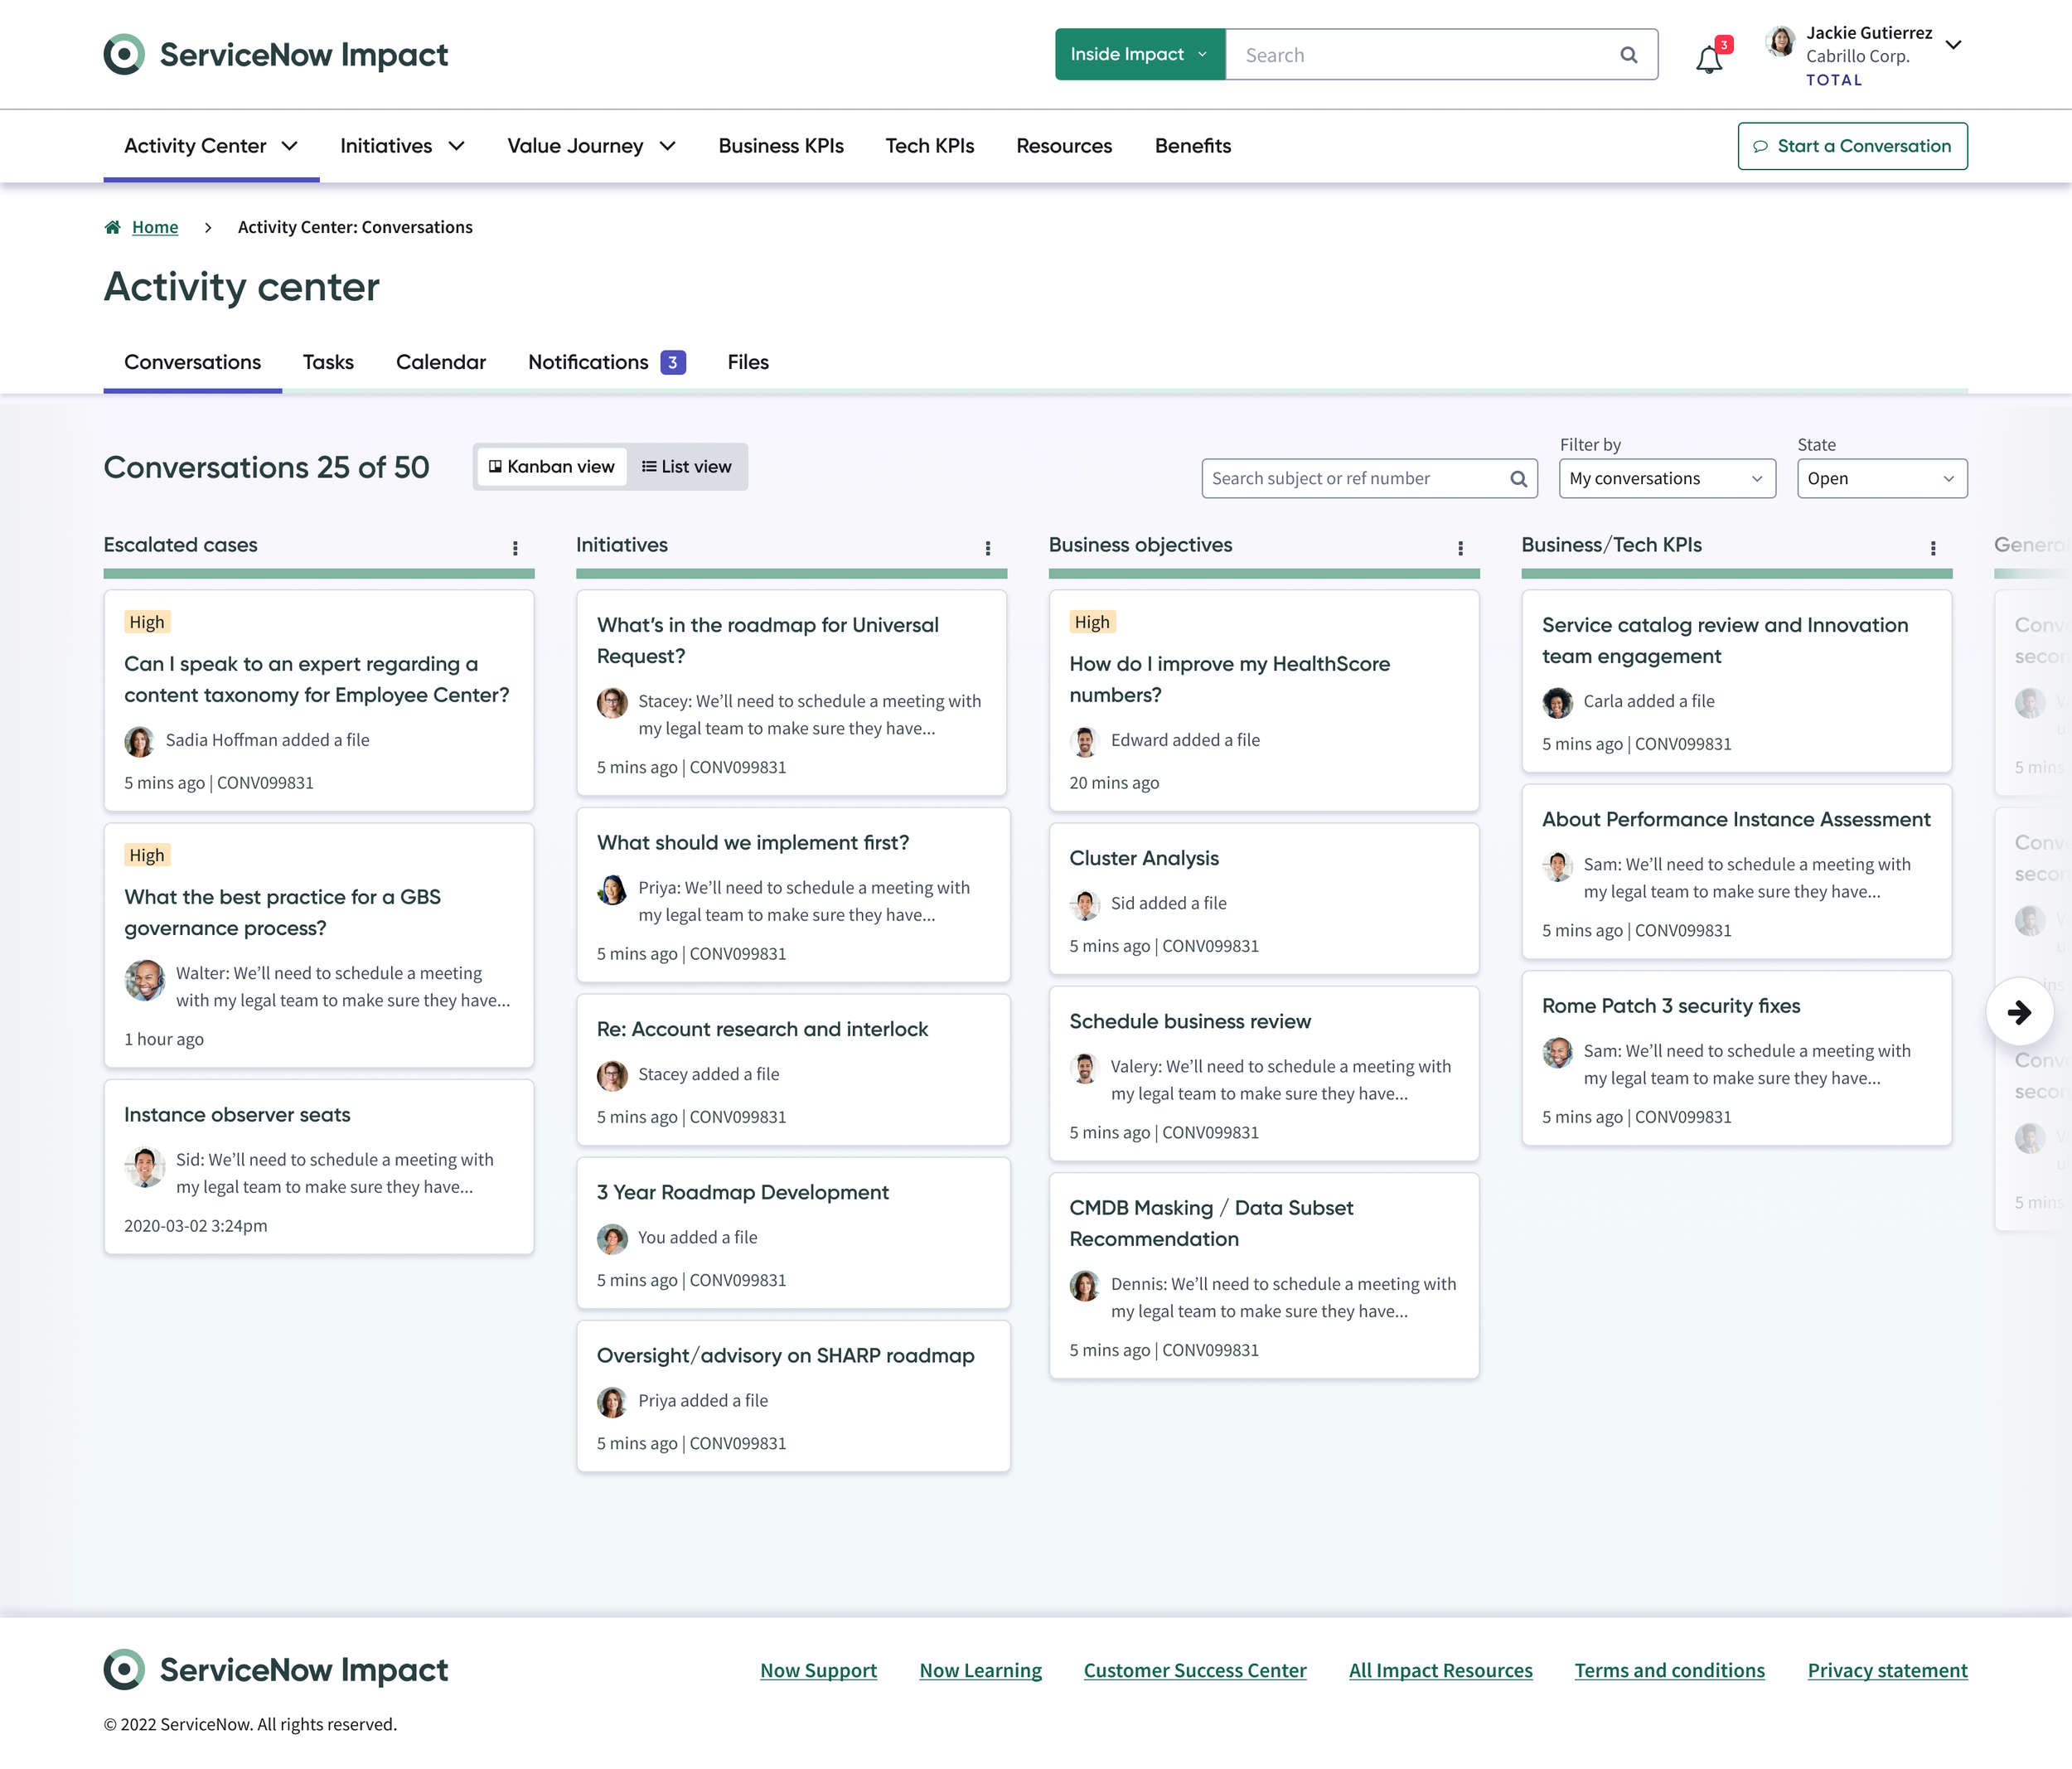2072x1769 pixels.
Task: Click Valery's avatar on Schedule business review card
Action: tap(1084, 1068)
